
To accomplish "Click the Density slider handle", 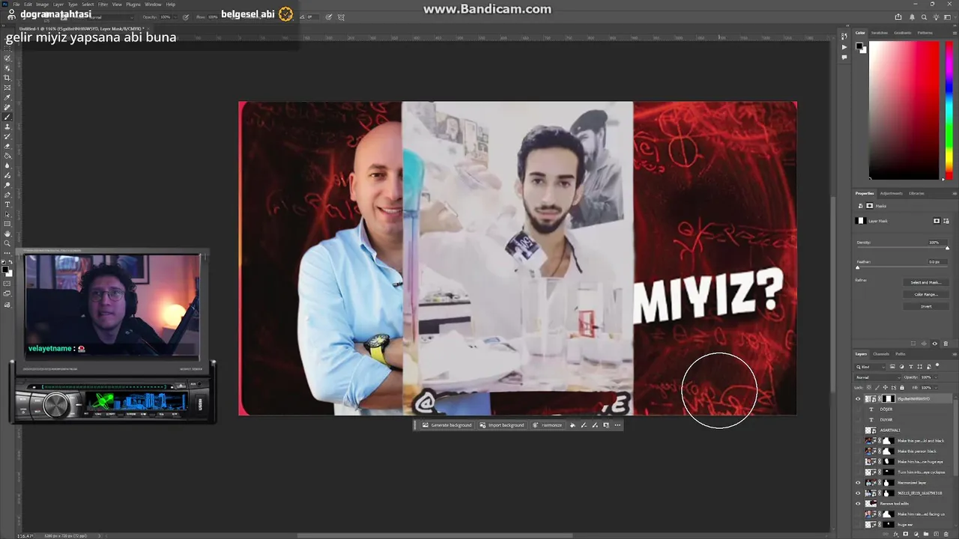I will point(947,249).
